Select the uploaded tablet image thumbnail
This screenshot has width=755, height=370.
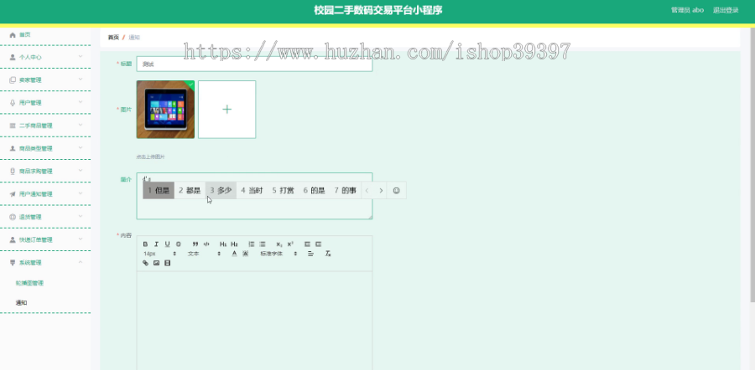pos(165,110)
